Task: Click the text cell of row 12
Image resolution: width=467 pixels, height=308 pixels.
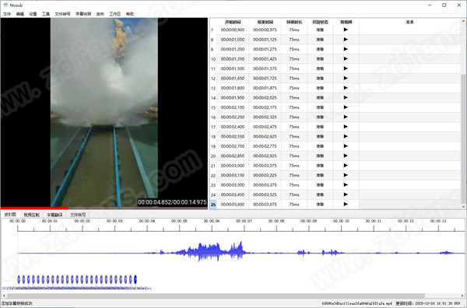Action: point(410,79)
